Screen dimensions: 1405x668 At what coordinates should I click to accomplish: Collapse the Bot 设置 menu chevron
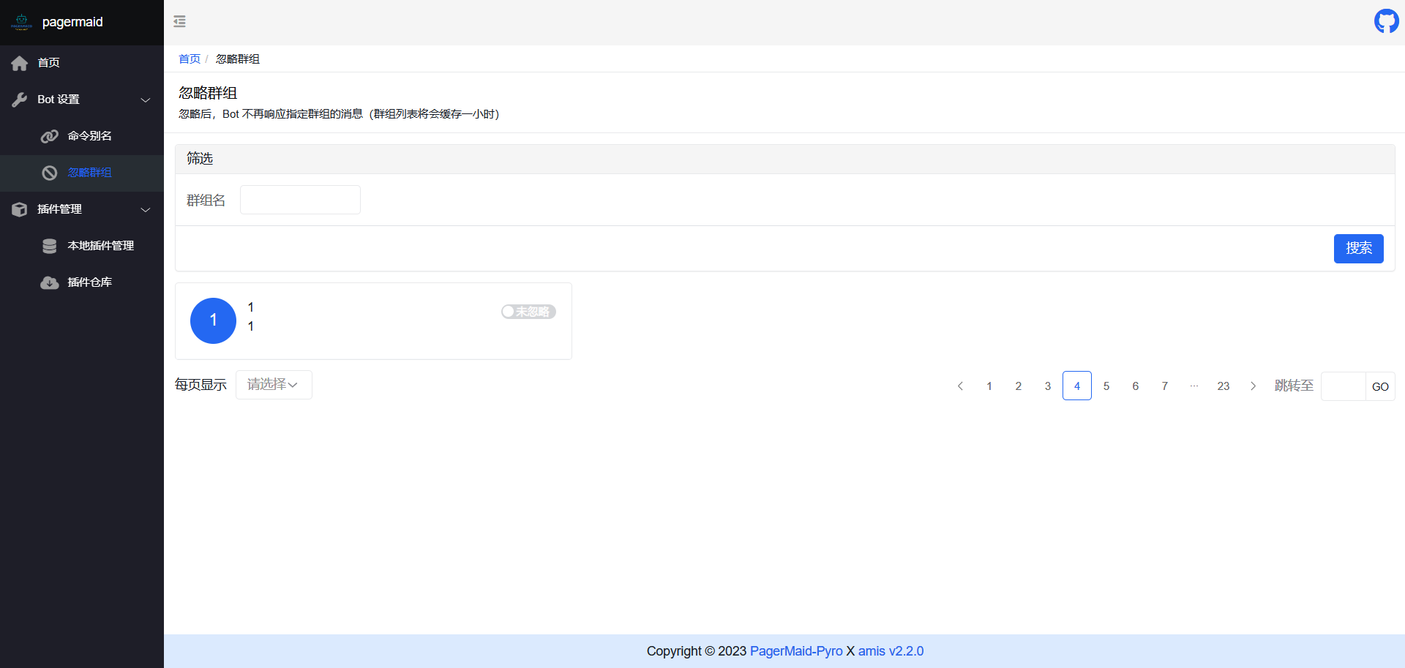click(146, 100)
